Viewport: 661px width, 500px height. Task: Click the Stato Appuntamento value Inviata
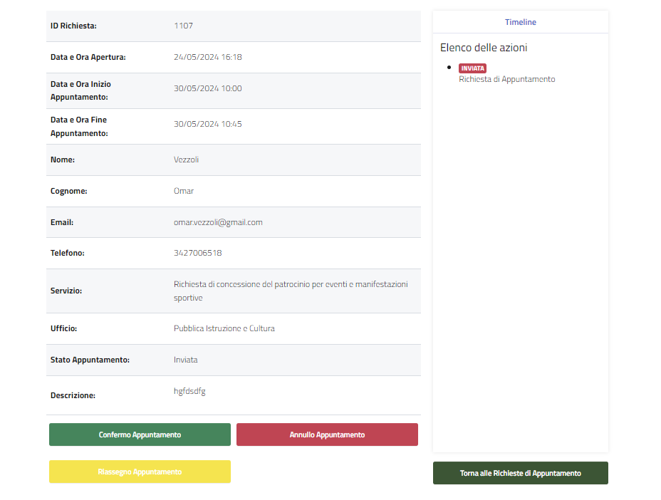[x=185, y=360]
